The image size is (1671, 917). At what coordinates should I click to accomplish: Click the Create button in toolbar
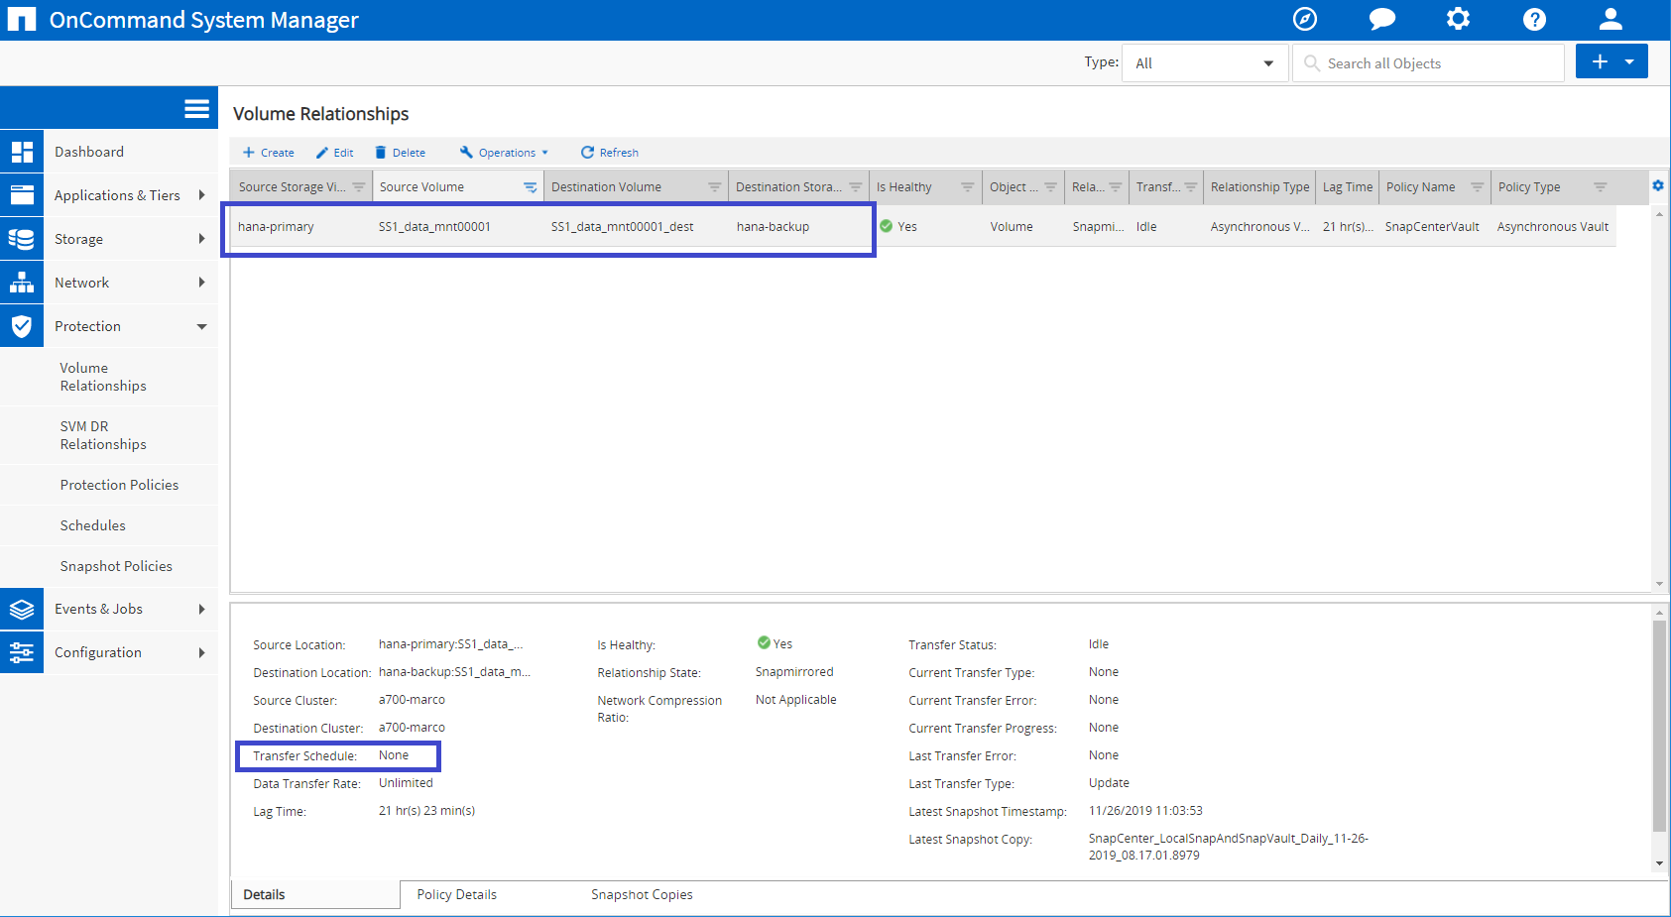[x=269, y=153]
